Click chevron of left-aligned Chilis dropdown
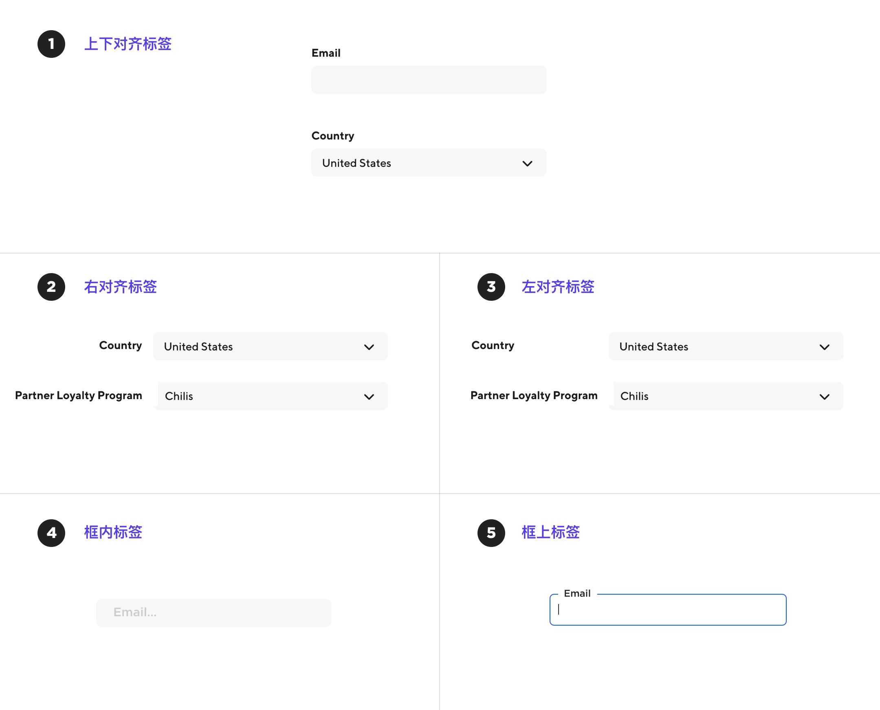This screenshot has height=710, width=880. point(824,397)
